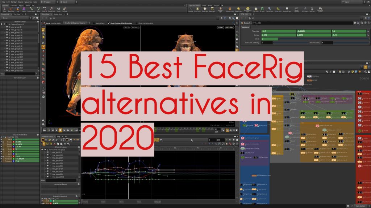The height and width of the screenshot is (208, 371).
Task: Select the Jiggle shelf tool
Action: (x=24, y=9)
